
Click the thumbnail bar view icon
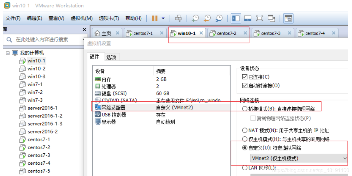point(288,18)
